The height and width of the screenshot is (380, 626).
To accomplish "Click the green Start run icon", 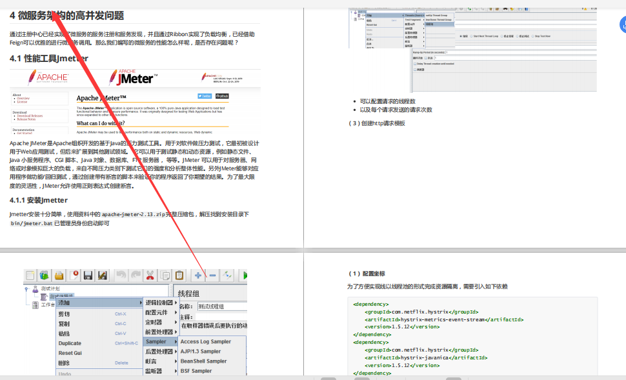I will [244, 275].
